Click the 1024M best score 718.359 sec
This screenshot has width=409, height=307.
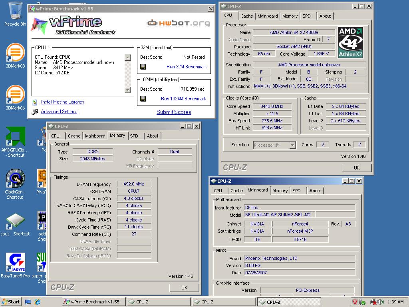pyautogui.click(x=193, y=89)
